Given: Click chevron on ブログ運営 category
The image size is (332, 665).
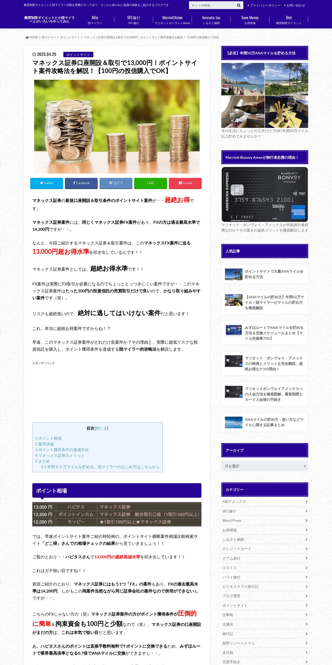Looking at the screenshot, I should click(x=306, y=596).
